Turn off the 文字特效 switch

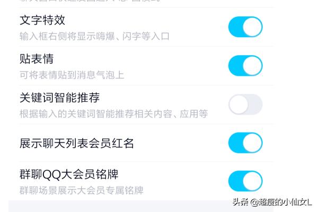pos(245,27)
